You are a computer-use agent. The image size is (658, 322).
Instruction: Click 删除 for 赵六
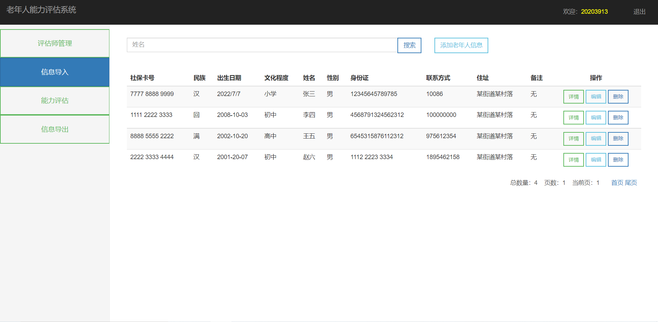618,160
